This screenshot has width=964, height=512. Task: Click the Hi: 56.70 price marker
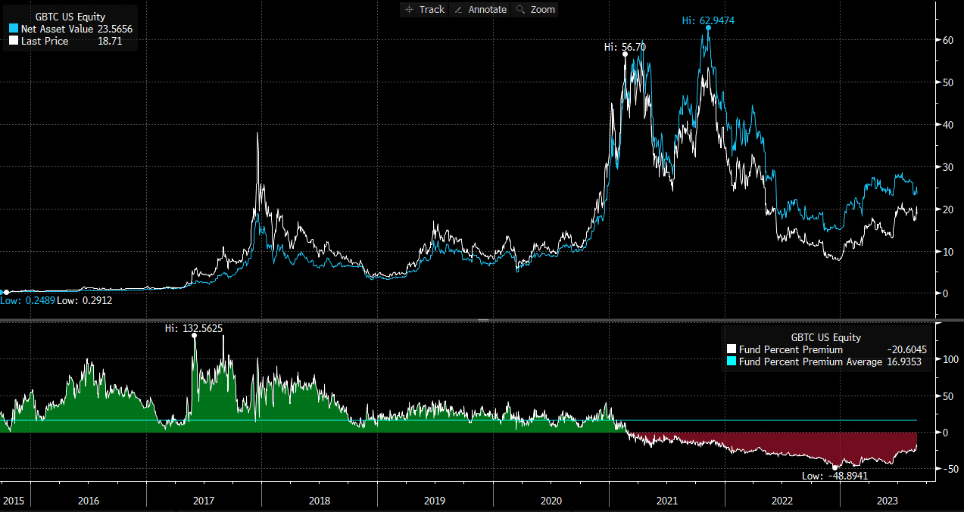[626, 54]
